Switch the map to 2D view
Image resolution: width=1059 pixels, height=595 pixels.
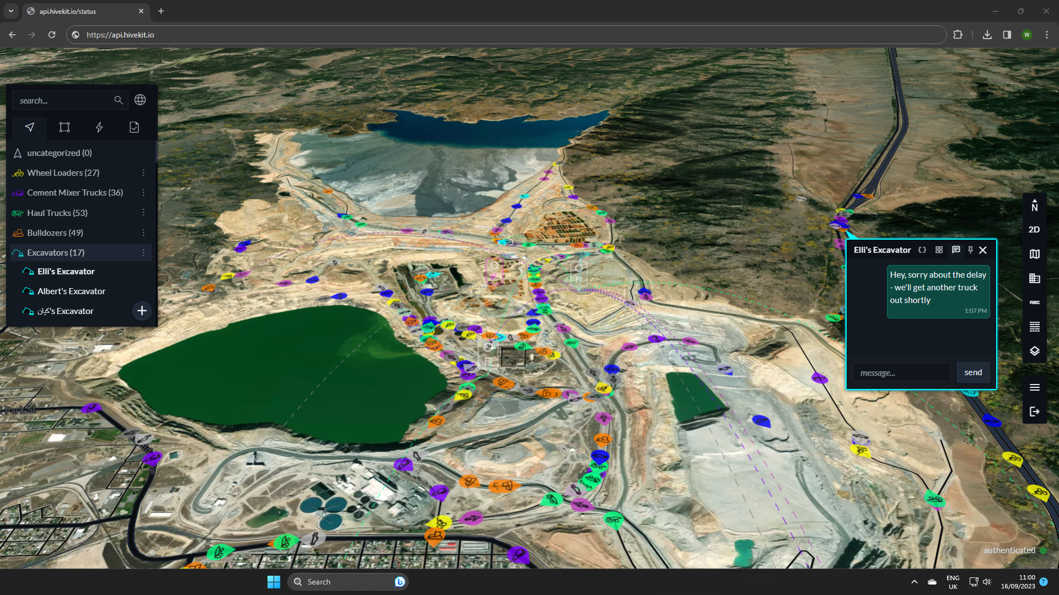[x=1034, y=230]
